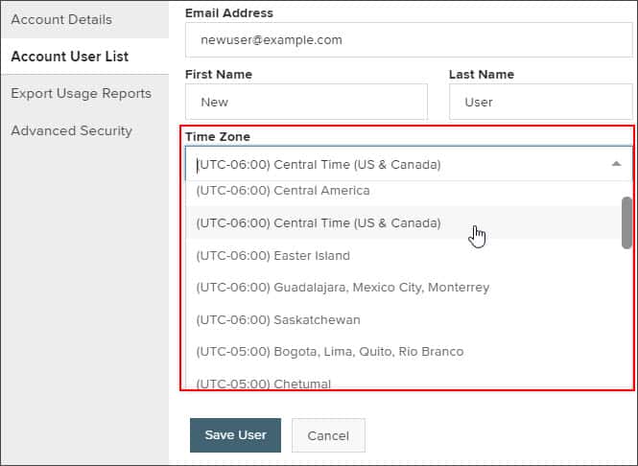Screen dimensions: 638x466
Task: Click the Cancel button
Action: [x=328, y=435]
